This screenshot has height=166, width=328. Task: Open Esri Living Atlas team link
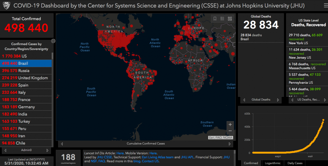click(x=158, y=157)
